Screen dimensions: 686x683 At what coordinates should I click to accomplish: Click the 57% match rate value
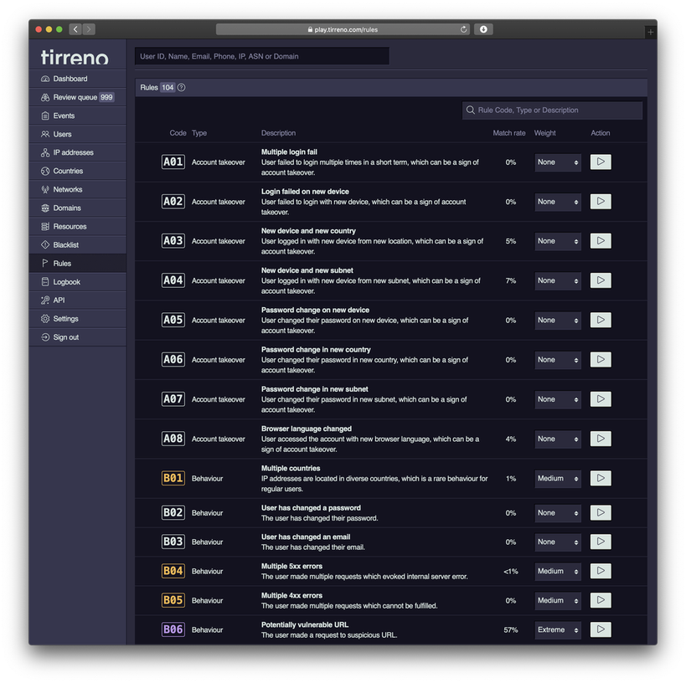pos(511,629)
